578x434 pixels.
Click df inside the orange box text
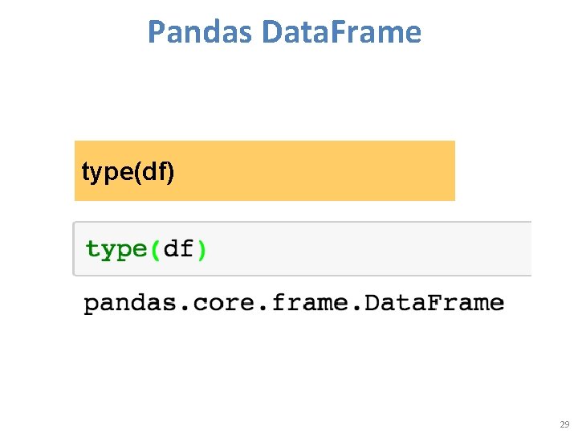tap(152, 171)
